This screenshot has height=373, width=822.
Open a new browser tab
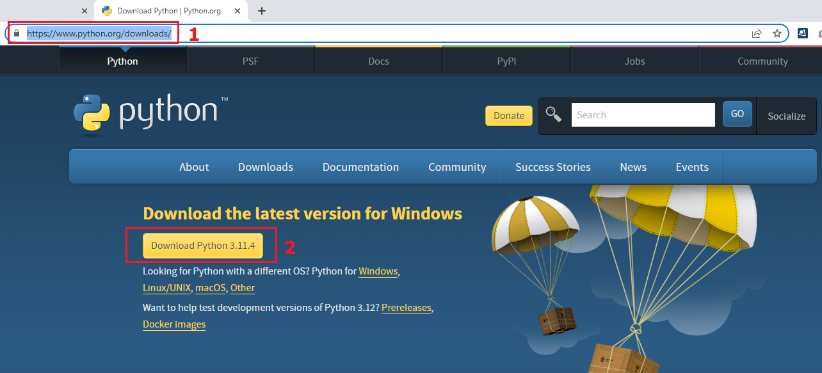point(261,11)
